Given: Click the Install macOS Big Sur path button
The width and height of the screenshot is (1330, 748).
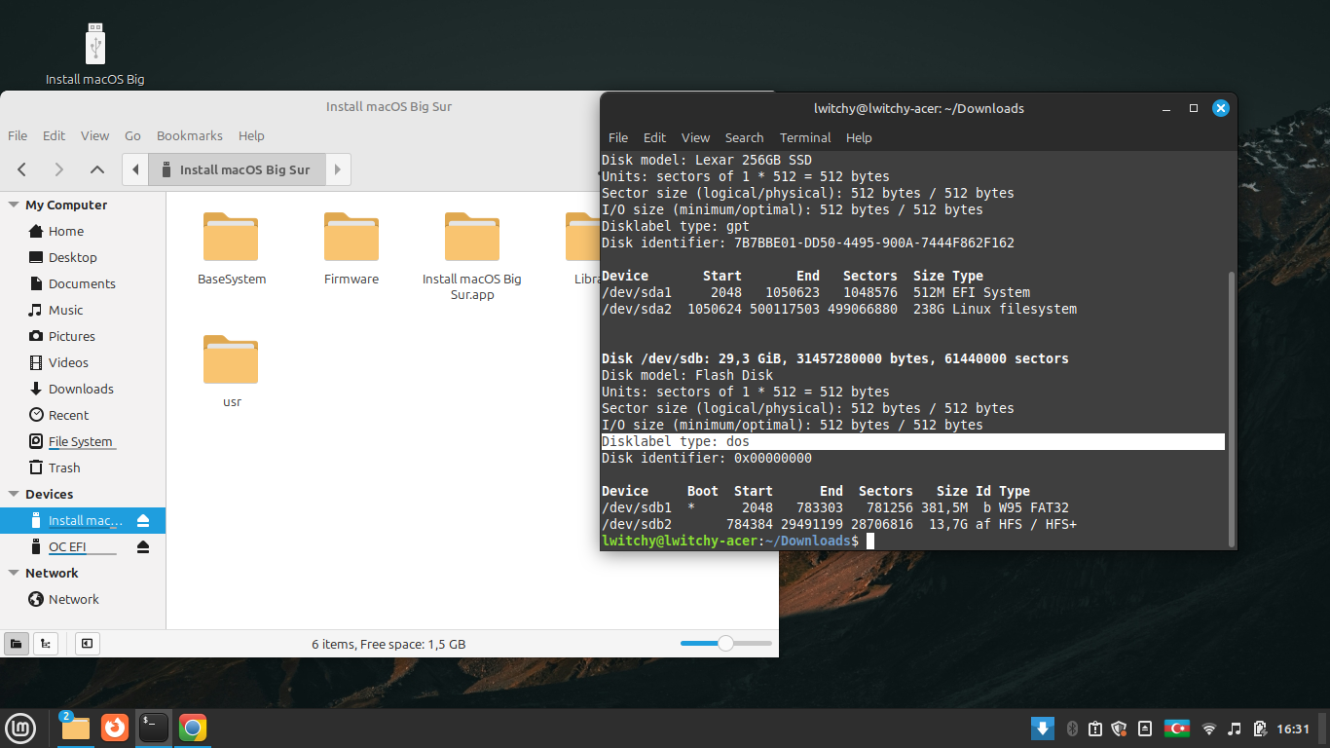Looking at the screenshot, I should coord(235,169).
